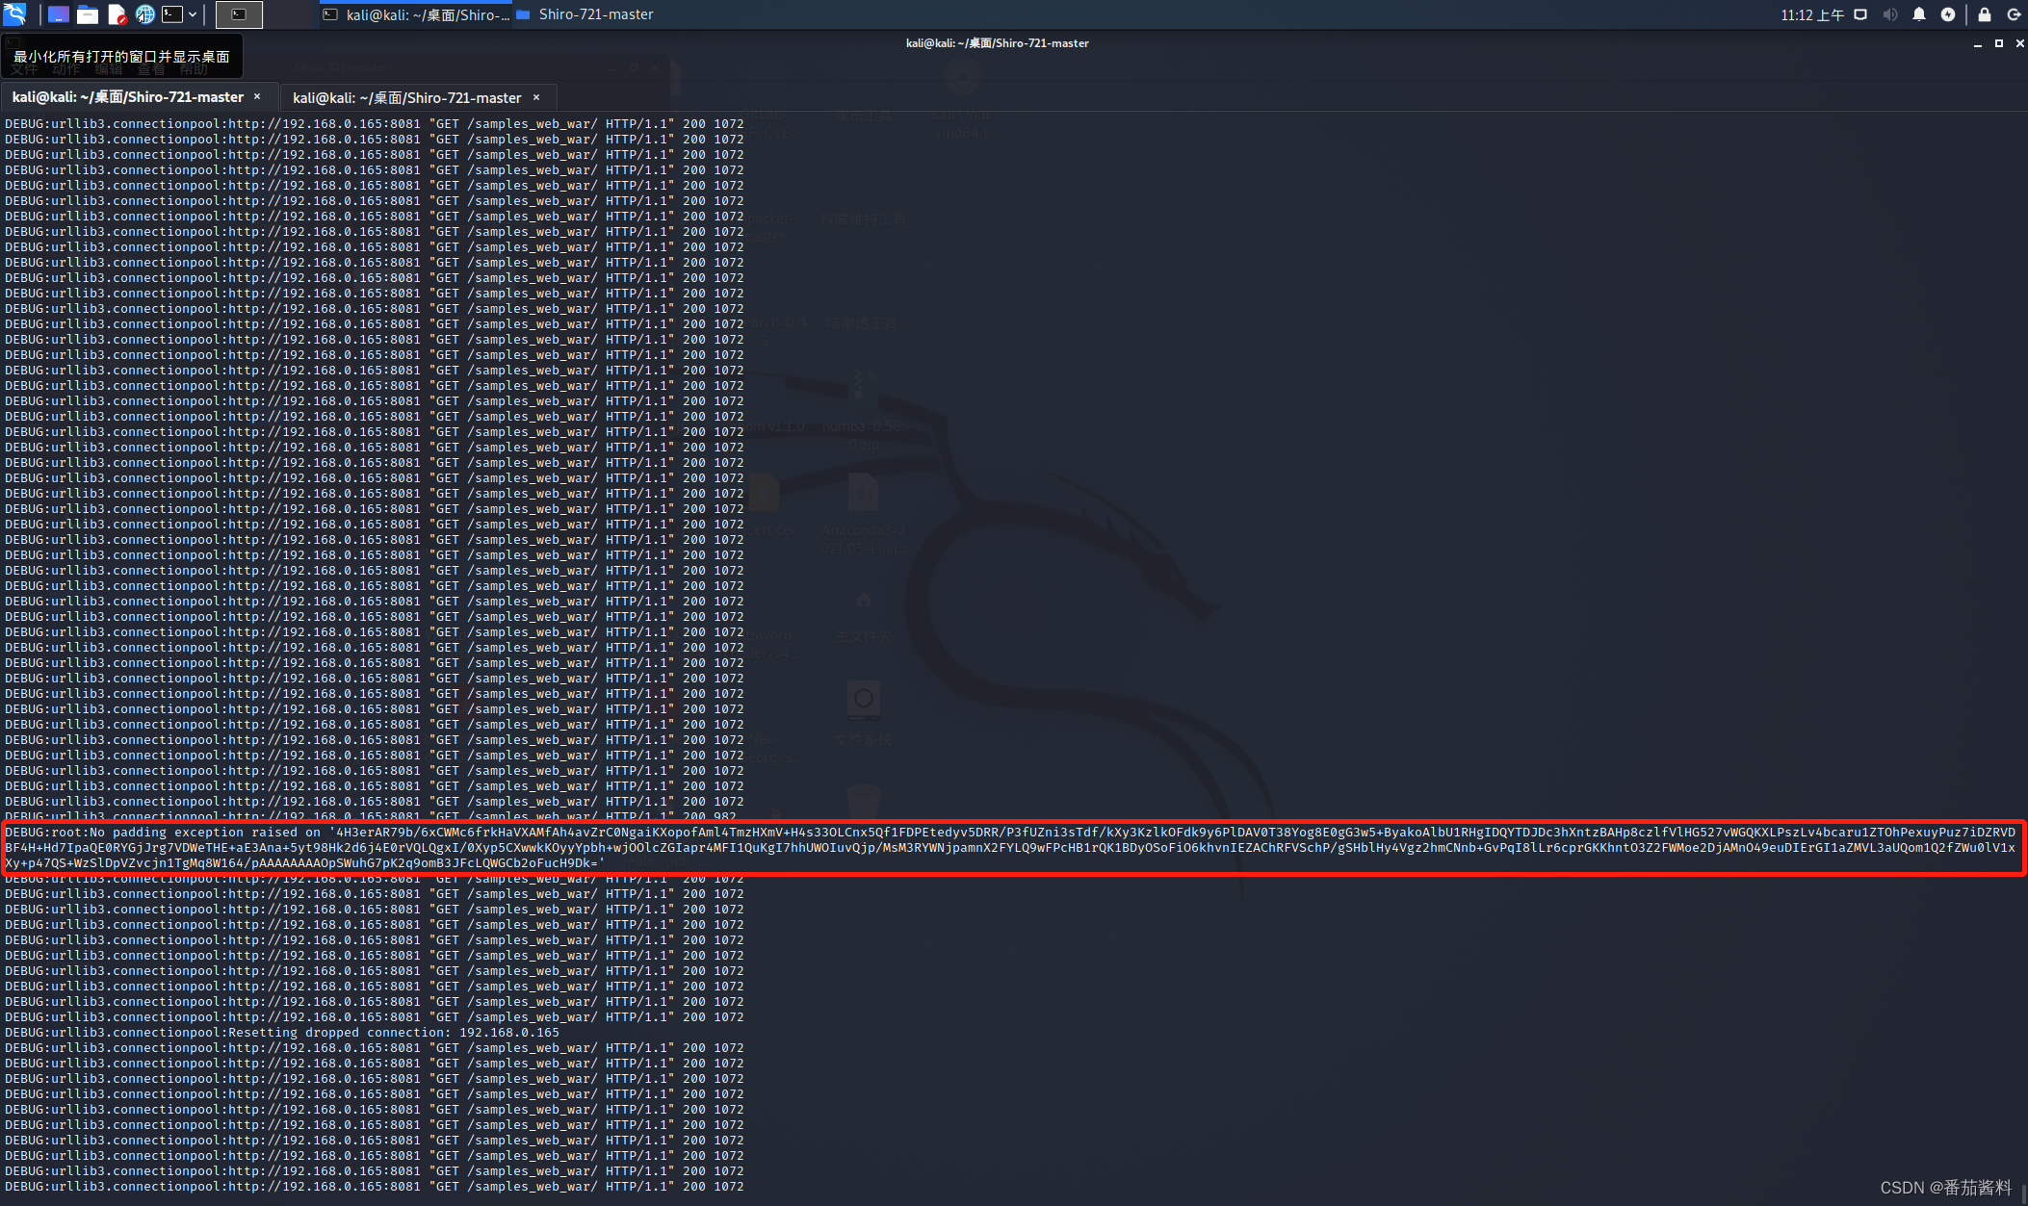Launch the file manager from the panel

(x=88, y=14)
